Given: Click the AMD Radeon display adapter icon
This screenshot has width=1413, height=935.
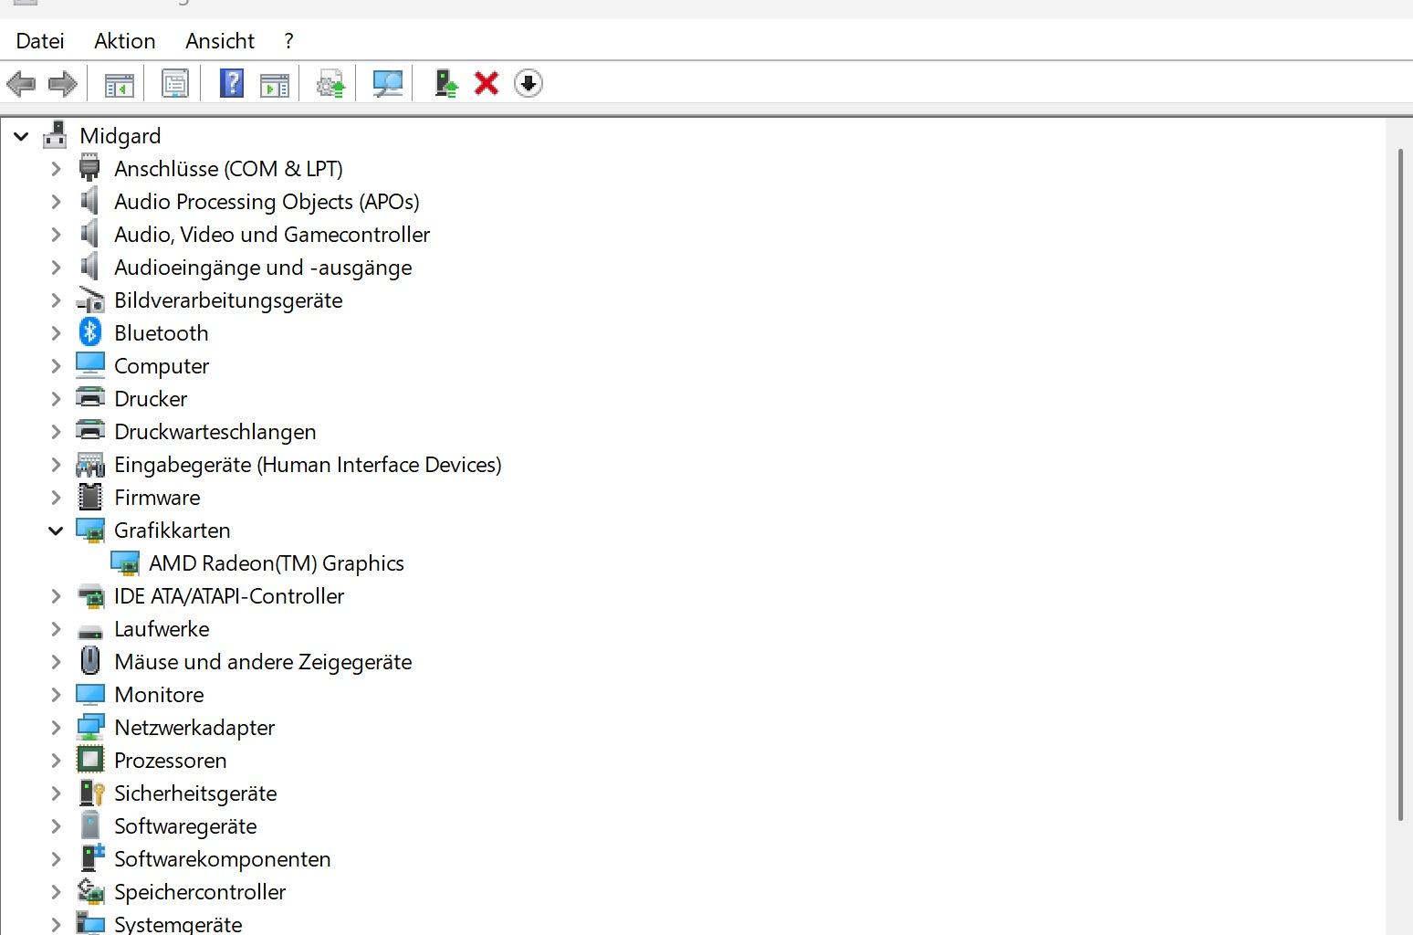Looking at the screenshot, I should tap(125, 563).
